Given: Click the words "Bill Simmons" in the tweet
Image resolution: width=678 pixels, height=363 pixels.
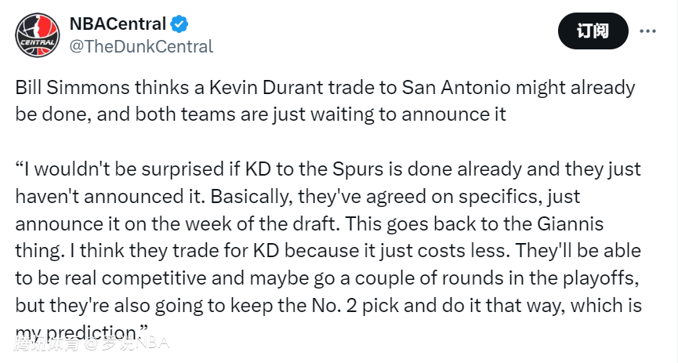Looking at the screenshot, I should pyautogui.click(x=64, y=88).
